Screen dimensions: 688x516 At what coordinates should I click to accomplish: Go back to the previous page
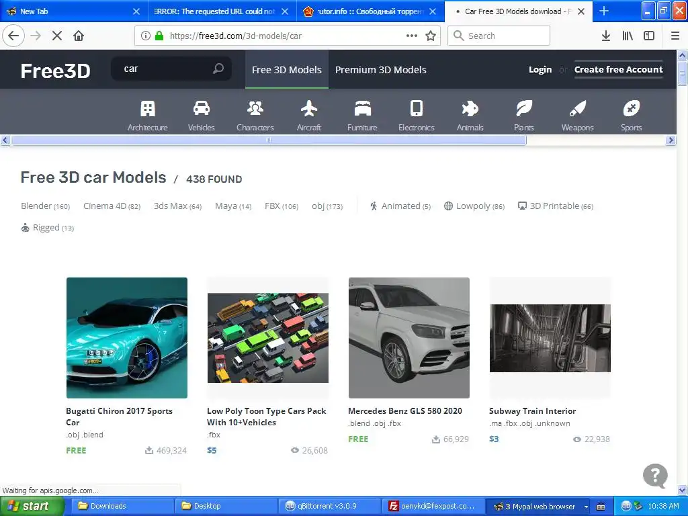pos(13,36)
